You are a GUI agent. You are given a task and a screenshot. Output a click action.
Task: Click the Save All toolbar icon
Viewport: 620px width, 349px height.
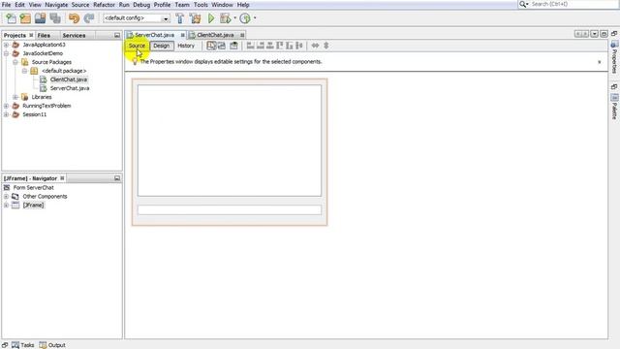(55, 18)
